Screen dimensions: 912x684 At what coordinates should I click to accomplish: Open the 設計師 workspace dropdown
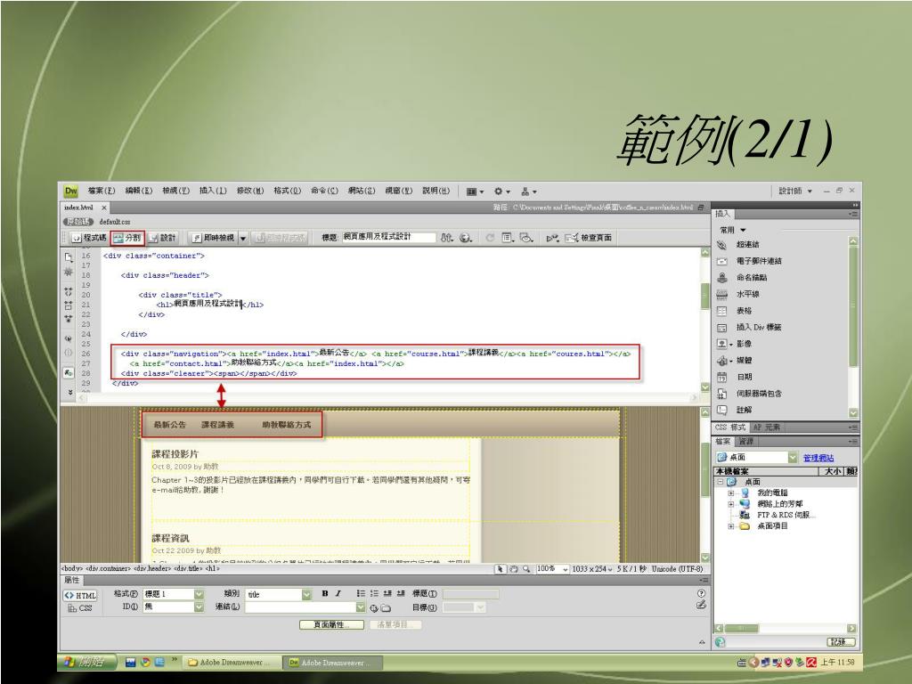(795, 191)
